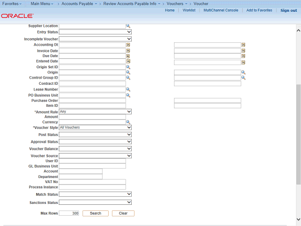Image resolution: width=301 pixels, height=226 pixels.
Task: Focus the User ID input field
Action: coord(92,161)
